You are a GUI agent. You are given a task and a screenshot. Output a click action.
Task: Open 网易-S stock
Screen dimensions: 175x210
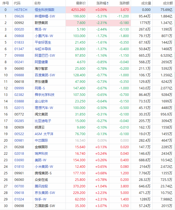pyautogui.click(x=40, y=88)
